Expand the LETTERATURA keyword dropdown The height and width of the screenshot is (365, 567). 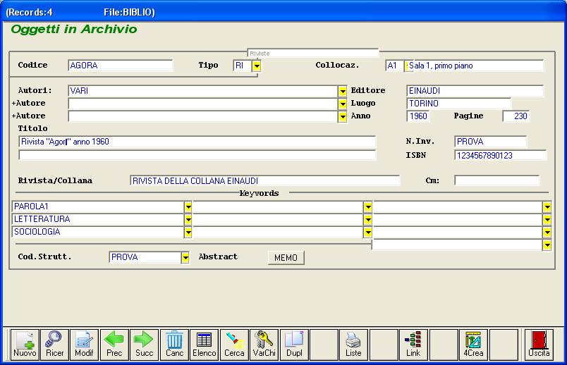[188, 219]
